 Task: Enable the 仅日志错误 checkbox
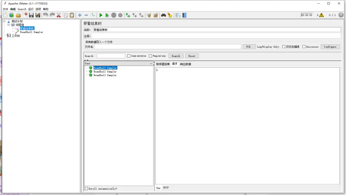284,47
